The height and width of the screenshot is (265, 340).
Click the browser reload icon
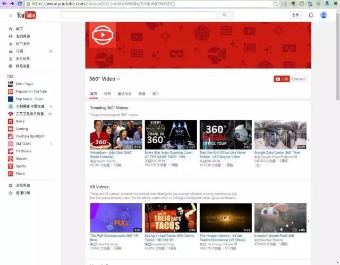tap(20, 4)
